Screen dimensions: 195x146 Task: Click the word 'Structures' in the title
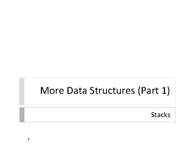112,91
